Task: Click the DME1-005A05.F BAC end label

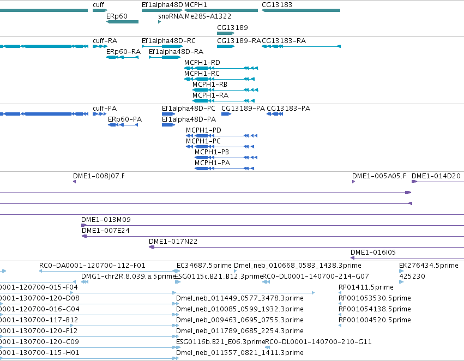Action: tap(379, 176)
